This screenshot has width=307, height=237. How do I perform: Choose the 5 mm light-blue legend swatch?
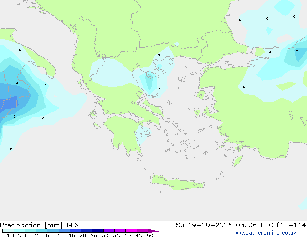click(53, 231)
